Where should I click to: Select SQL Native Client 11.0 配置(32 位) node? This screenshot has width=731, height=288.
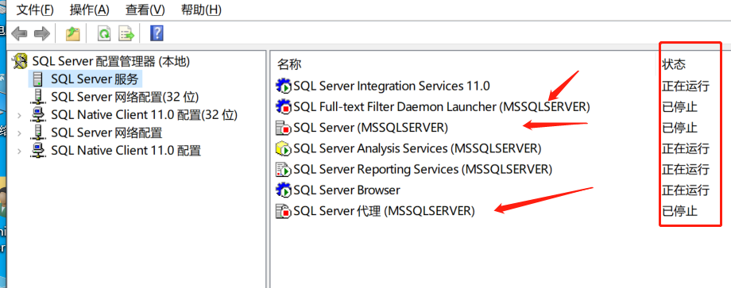(144, 114)
